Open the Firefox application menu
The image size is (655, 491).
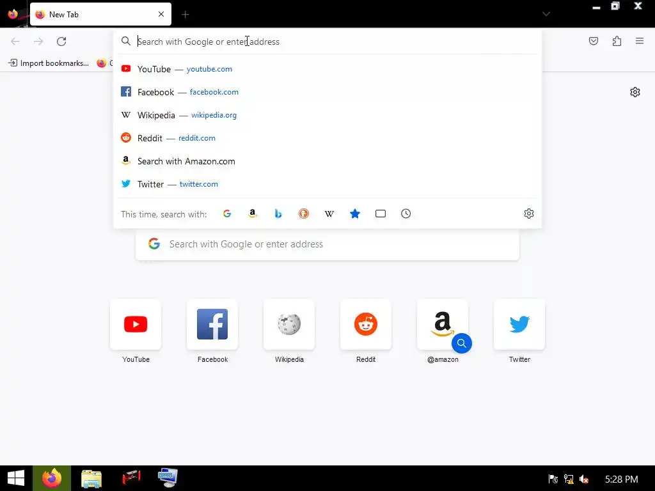click(x=640, y=41)
